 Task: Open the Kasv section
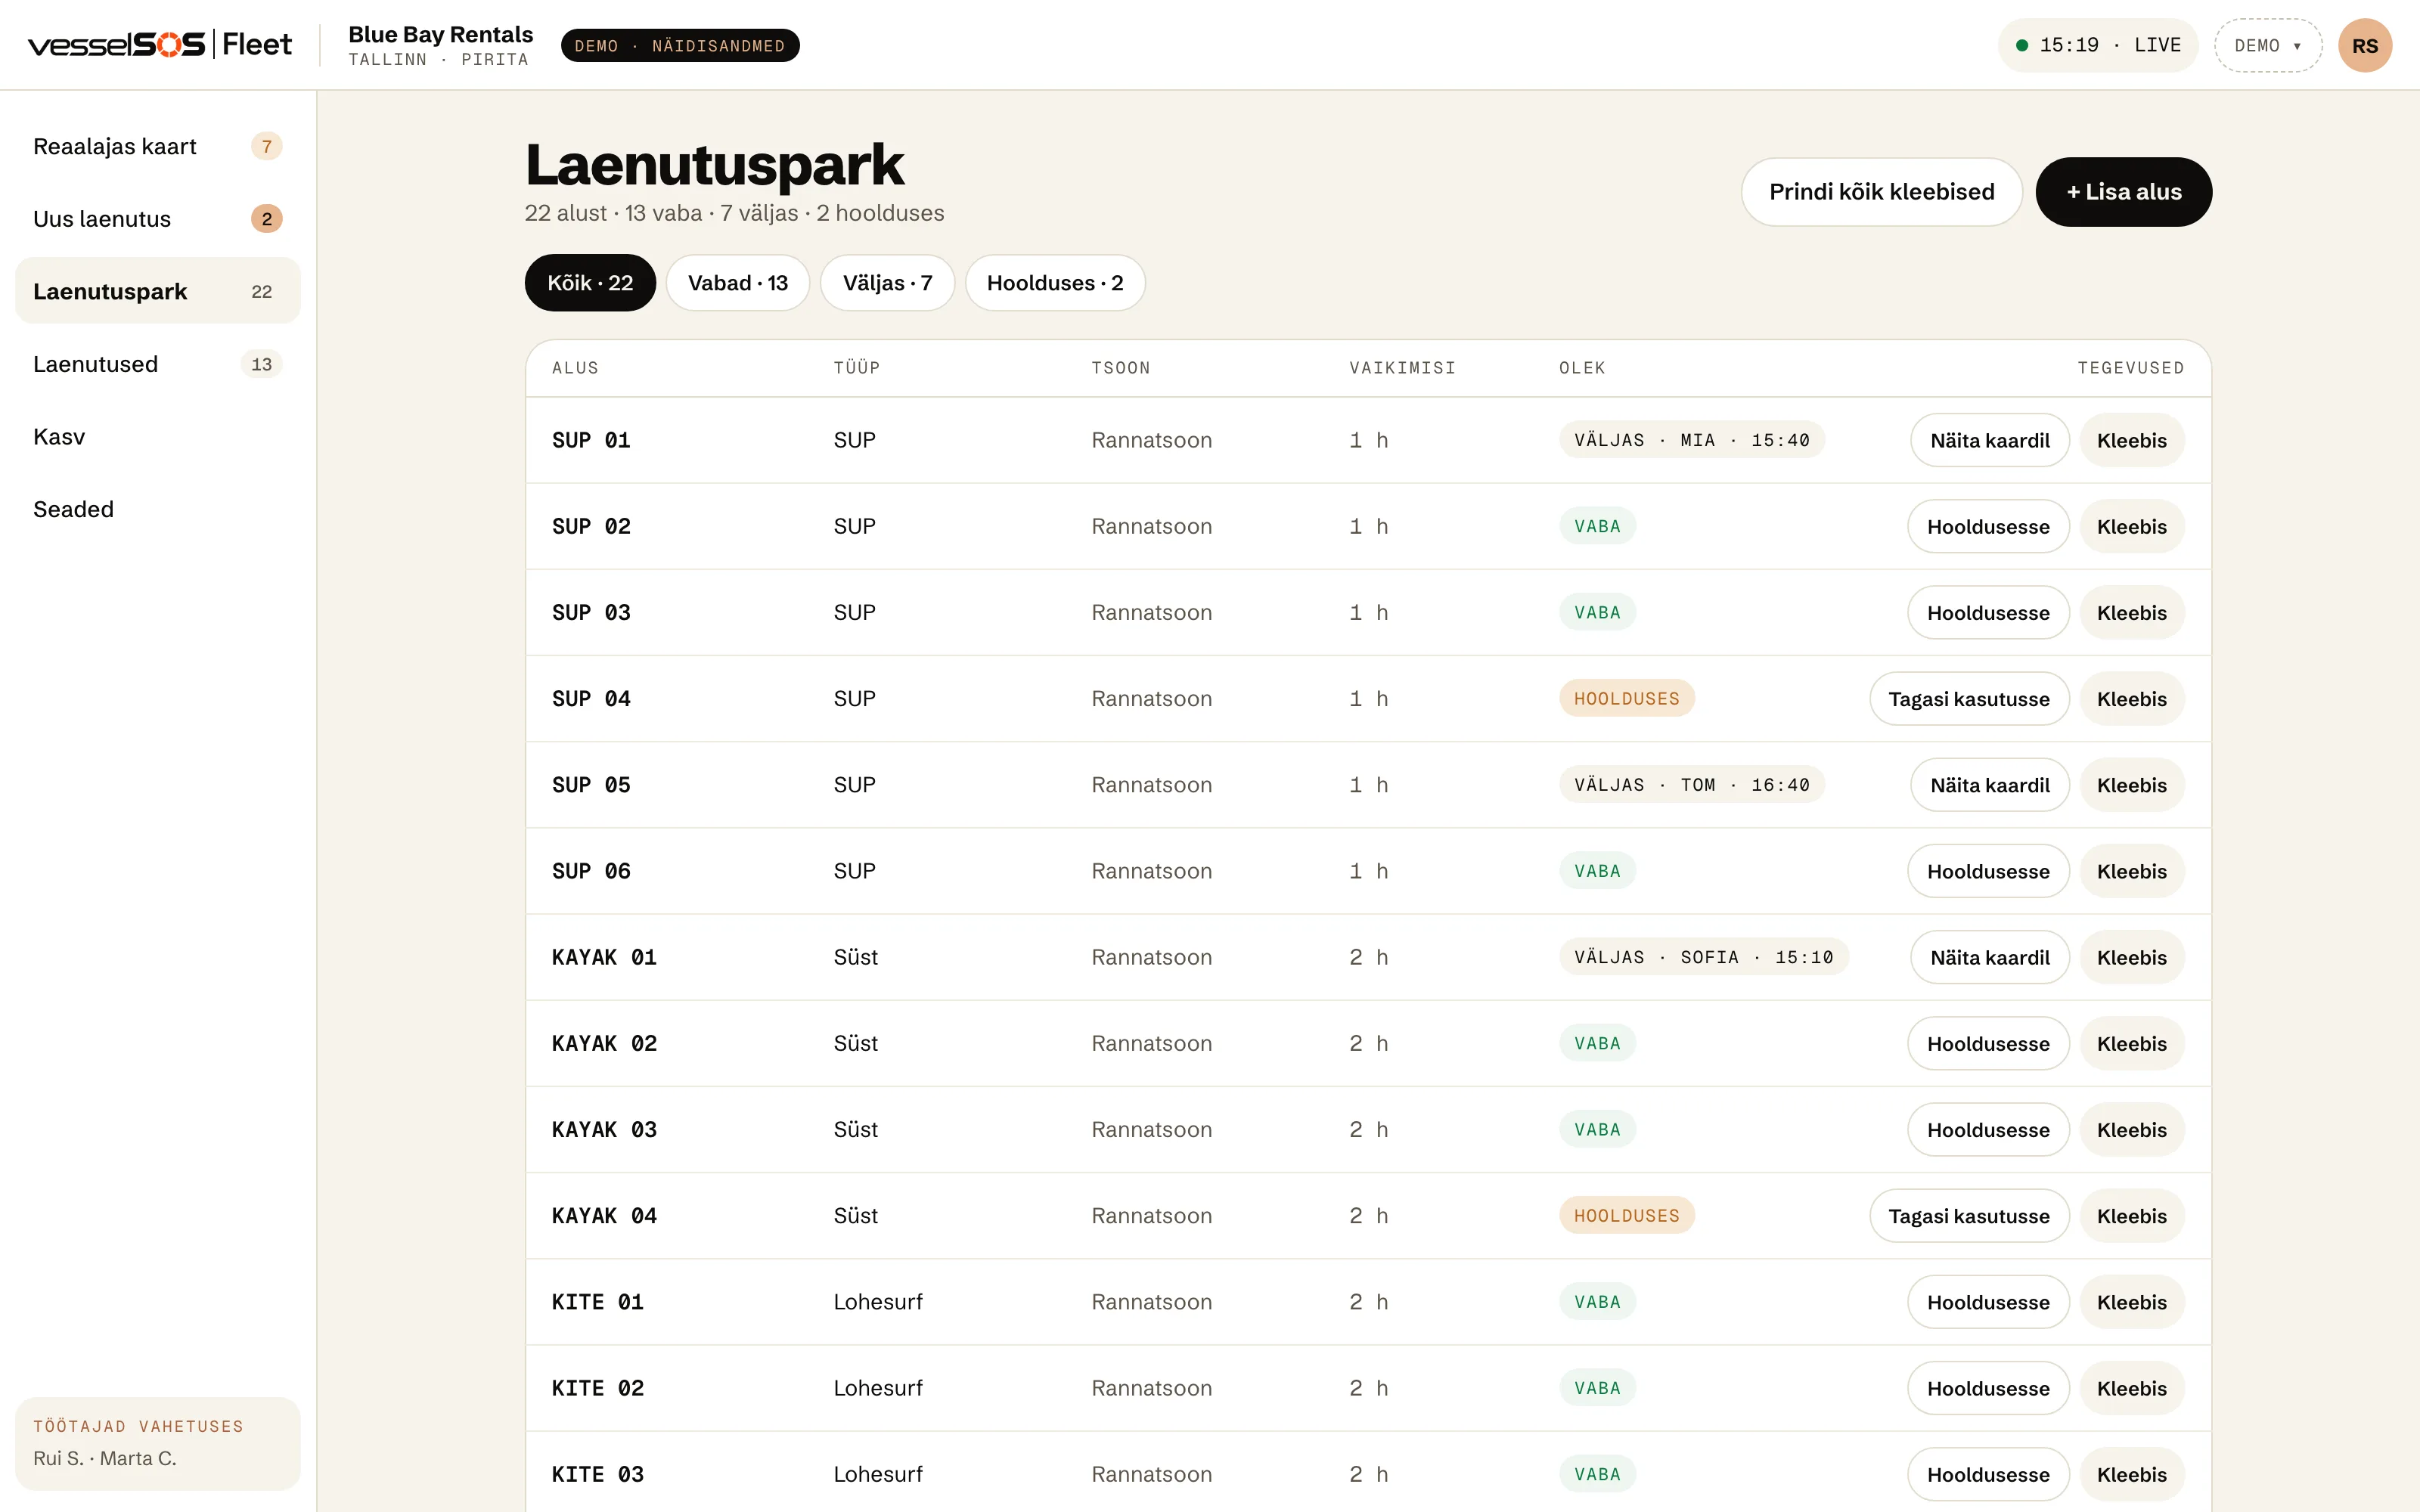tap(158, 437)
